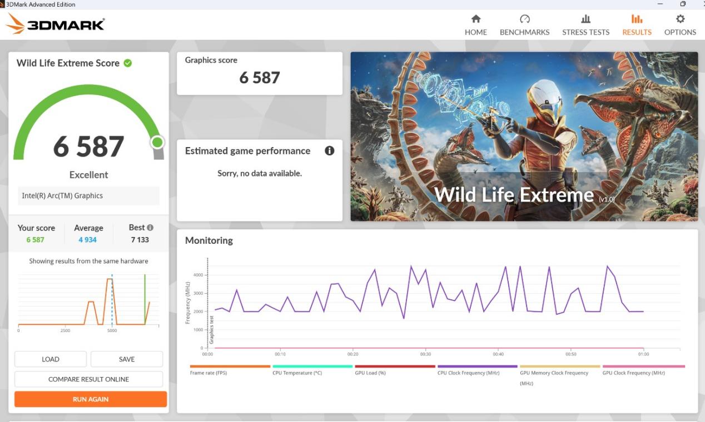
Task: Click the info icon beside Best
Action: coord(150,227)
